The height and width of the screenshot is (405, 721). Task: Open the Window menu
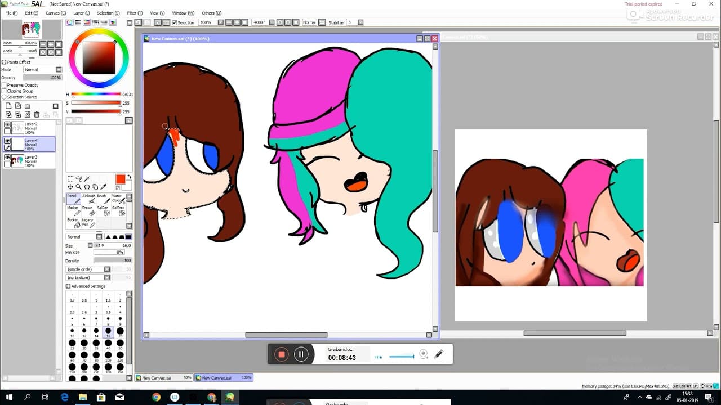point(183,13)
